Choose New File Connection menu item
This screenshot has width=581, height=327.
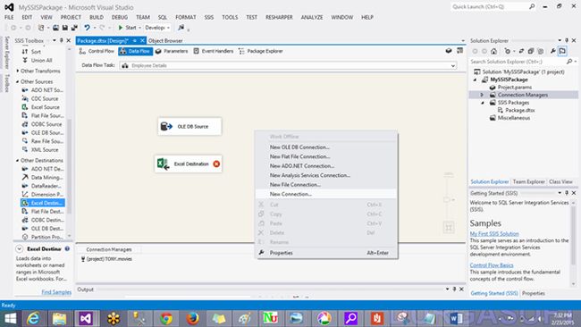point(295,185)
